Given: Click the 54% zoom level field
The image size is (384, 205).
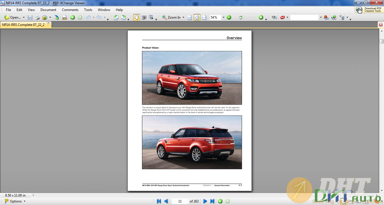Looking at the screenshot, I should coord(215,17).
